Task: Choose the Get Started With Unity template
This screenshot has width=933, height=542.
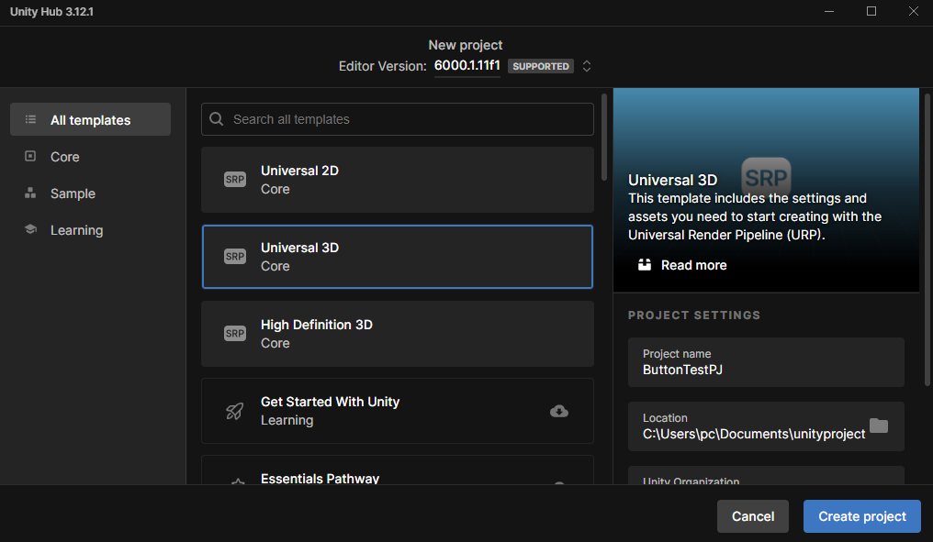Action: point(398,411)
